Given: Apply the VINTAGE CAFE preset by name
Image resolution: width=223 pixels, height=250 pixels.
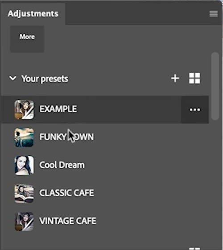Looking at the screenshot, I should pos(68,221).
